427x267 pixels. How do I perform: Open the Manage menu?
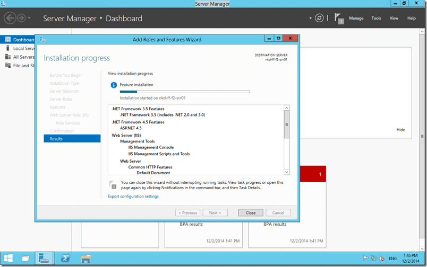point(356,18)
